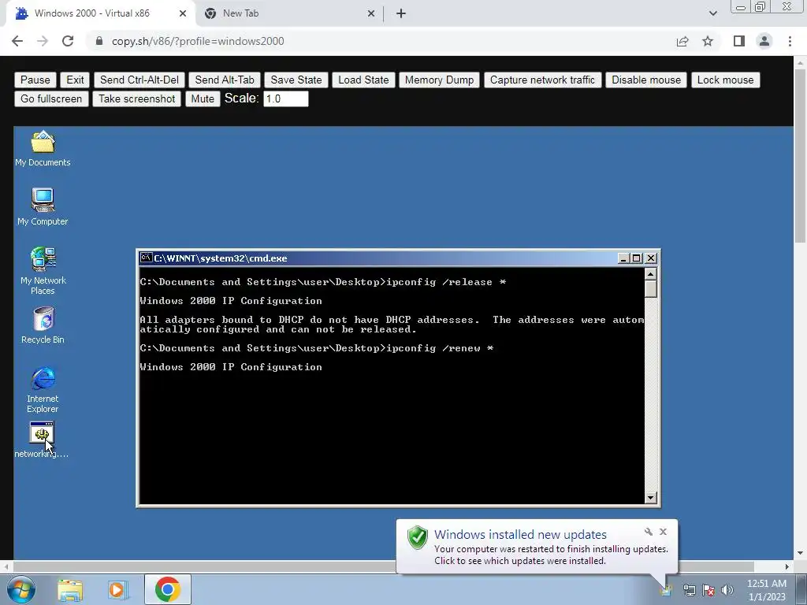Open the Chrome three-dot menu
The height and width of the screenshot is (605, 807).
(790, 41)
